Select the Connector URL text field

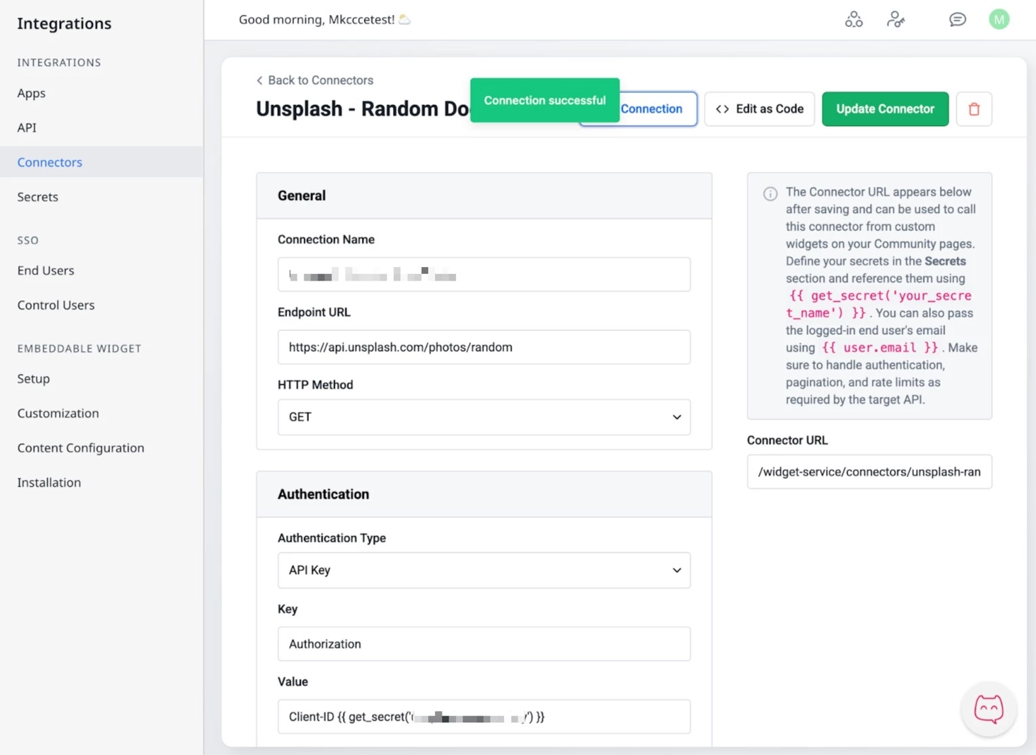click(x=869, y=472)
